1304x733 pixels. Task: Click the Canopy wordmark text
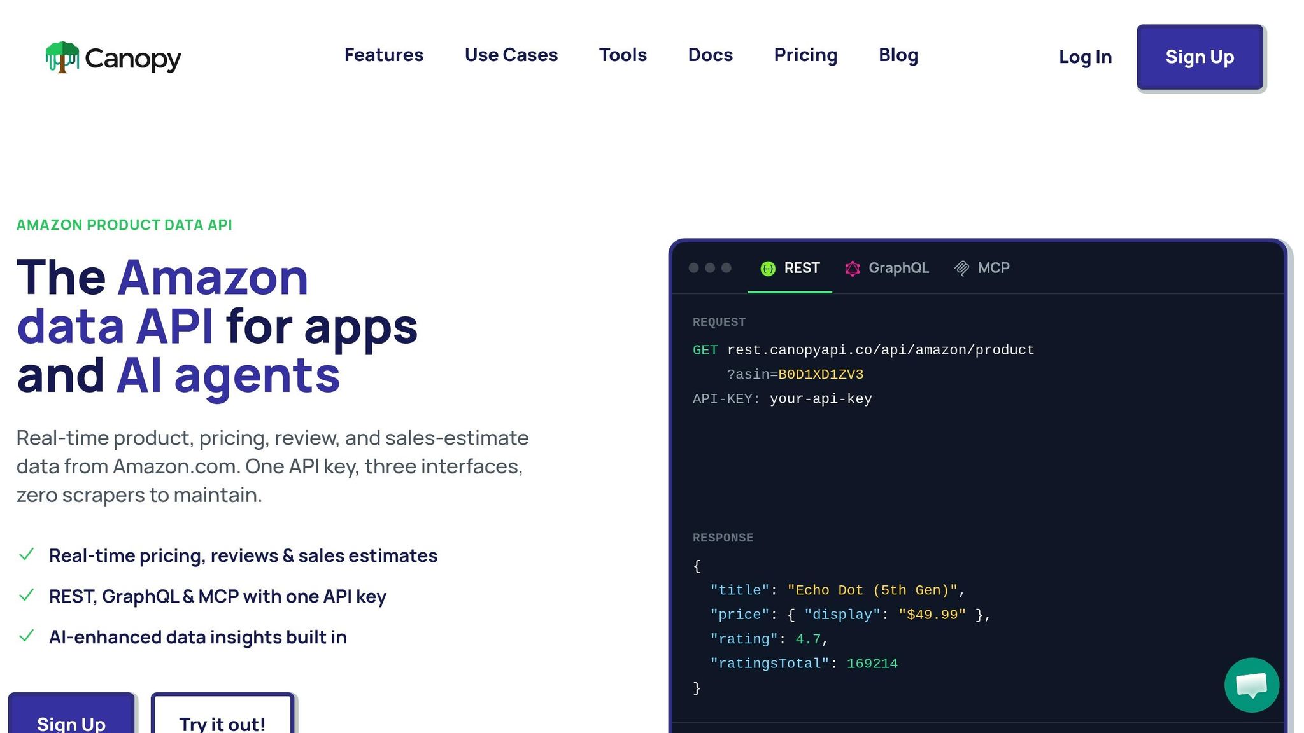133,59
